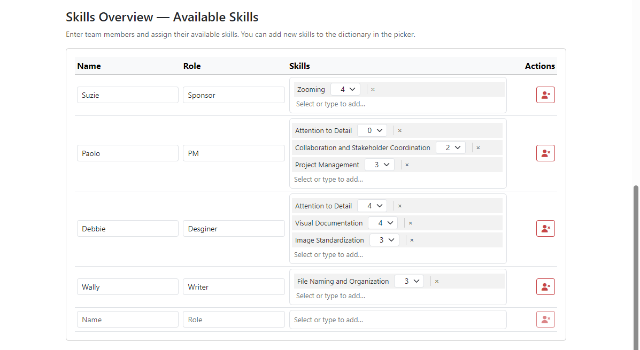This screenshot has height=350, width=640.
Task: Click the Zooming skill label
Action: point(311,89)
